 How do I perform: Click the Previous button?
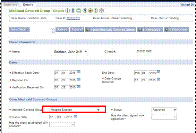150,30
